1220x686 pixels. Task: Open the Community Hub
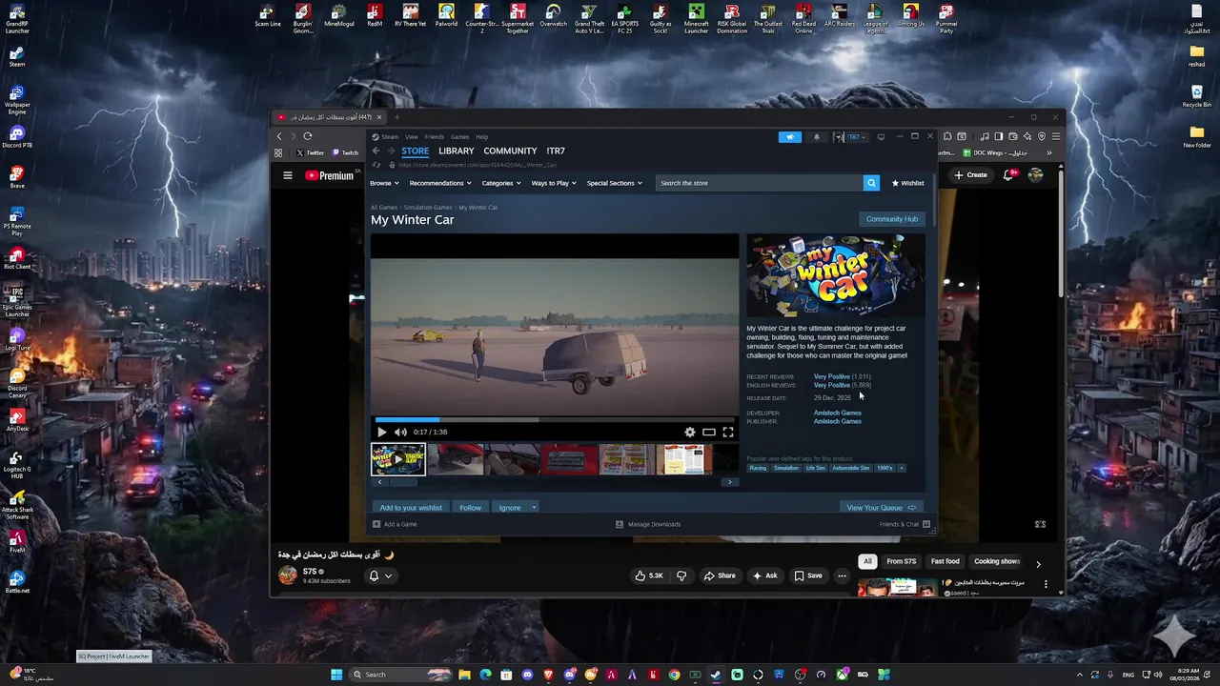coord(892,219)
